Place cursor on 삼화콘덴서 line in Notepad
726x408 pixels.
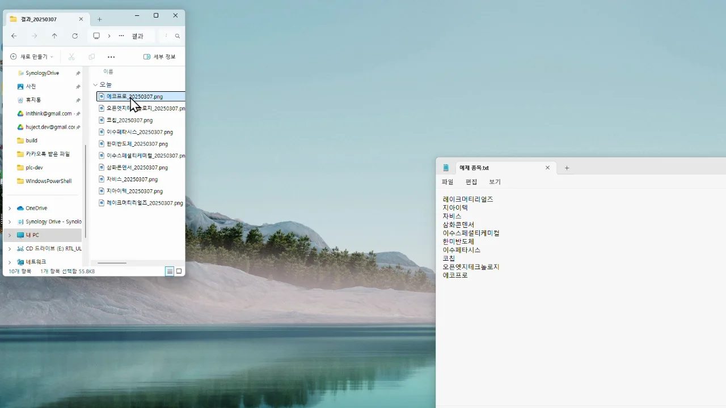[458, 224]
